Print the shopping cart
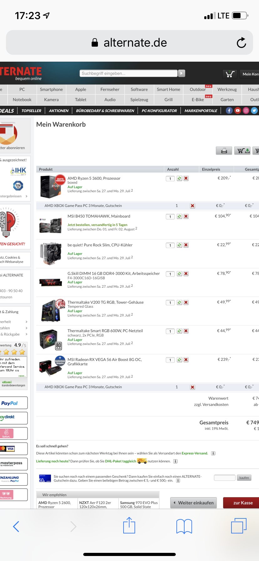 [224, 151]
